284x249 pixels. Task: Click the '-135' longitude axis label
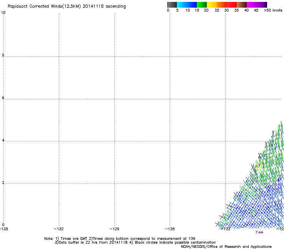point(4,229)
